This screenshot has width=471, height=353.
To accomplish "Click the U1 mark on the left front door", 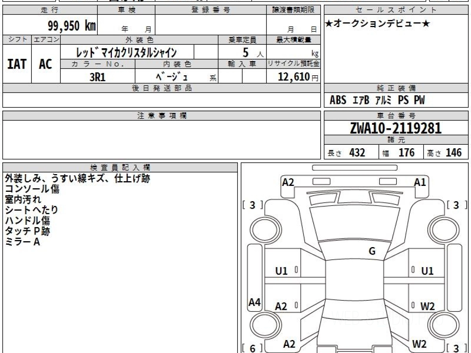I will (281, 271).
